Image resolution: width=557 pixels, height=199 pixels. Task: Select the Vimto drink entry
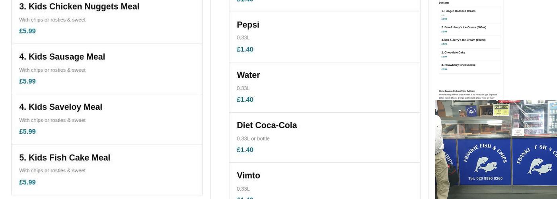(248, 176)
